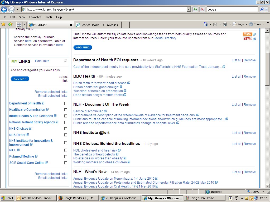Open the View menu
The image size is (270, 202).
[22, 17]
